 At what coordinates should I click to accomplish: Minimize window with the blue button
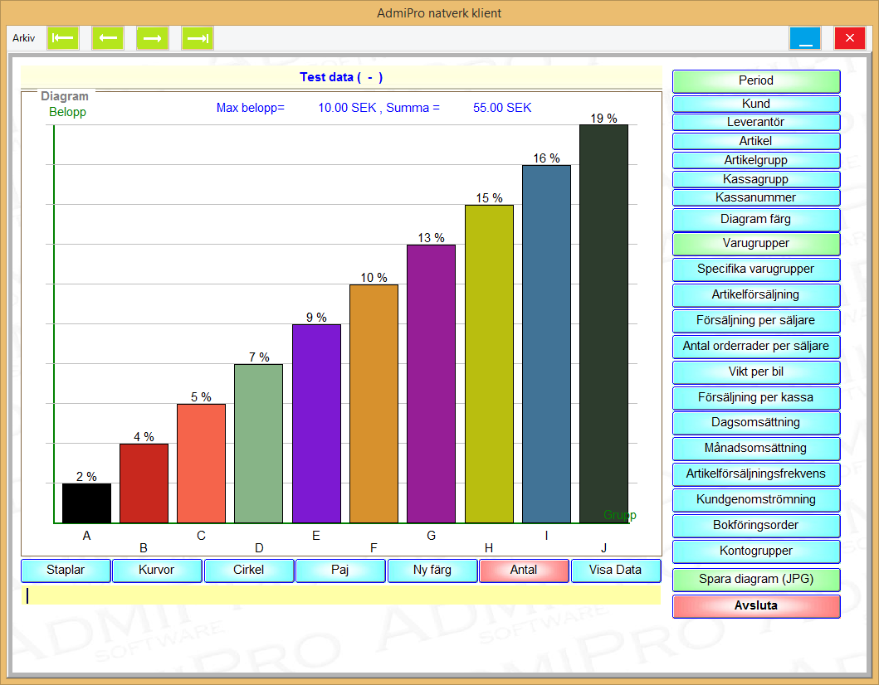[x=804, y=38]
